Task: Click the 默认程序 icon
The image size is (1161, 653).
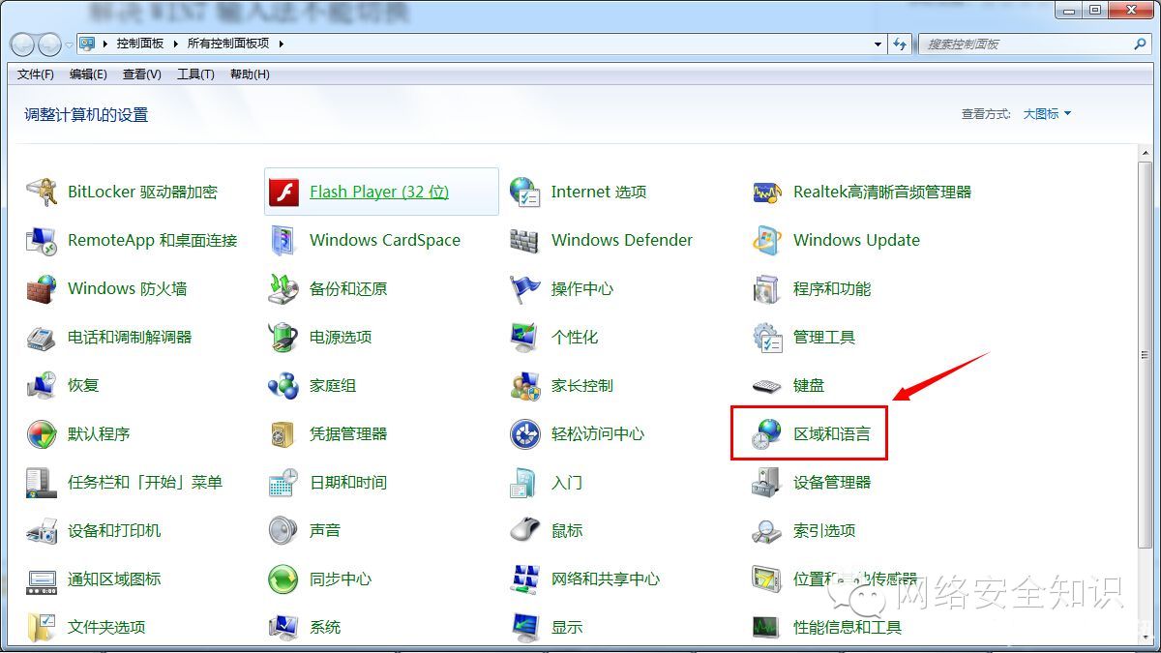Action: (42, 433)
